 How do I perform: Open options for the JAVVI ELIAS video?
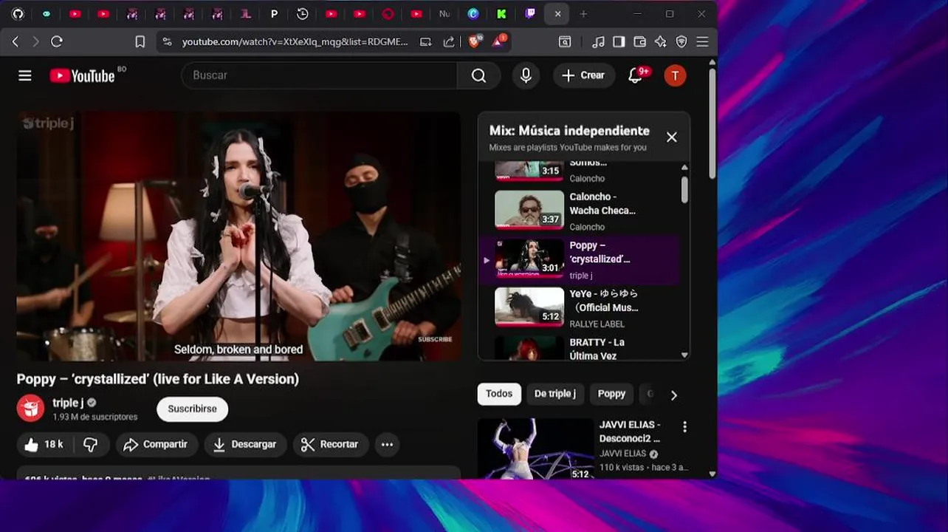684,426
